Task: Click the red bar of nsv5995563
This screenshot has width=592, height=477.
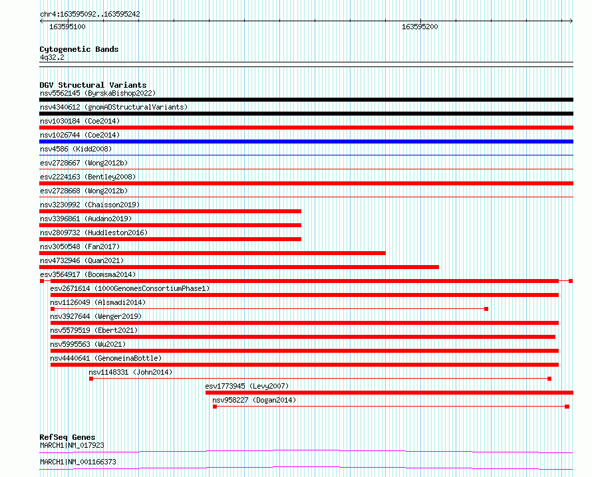Action: 304,351
